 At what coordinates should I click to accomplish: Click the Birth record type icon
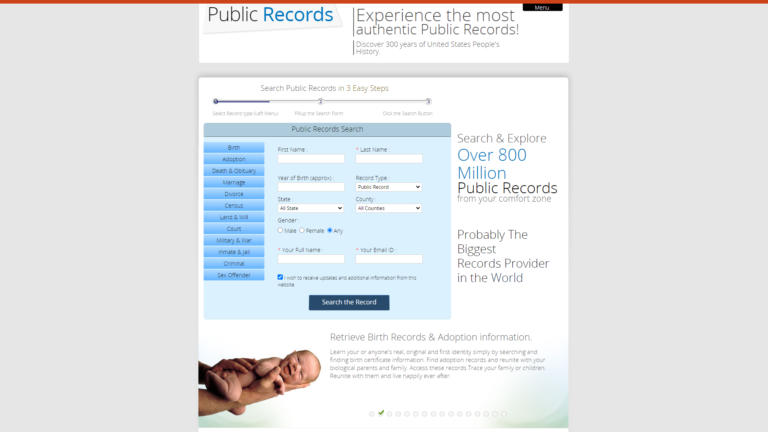(x=233, y=147)
